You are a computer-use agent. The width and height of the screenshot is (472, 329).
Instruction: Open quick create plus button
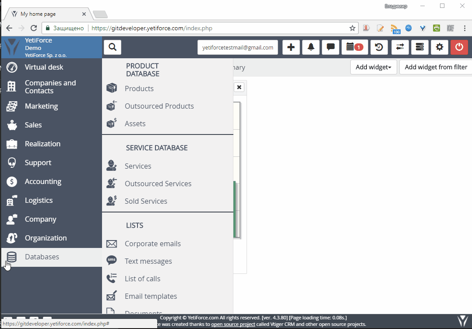pos(291,47)
